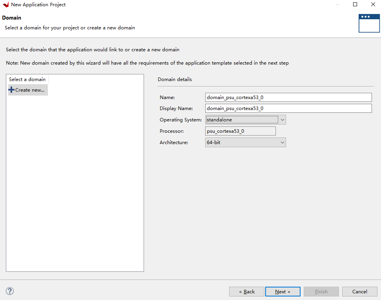
Task: Click the 'Processor:' label
Action: (171, 131)
